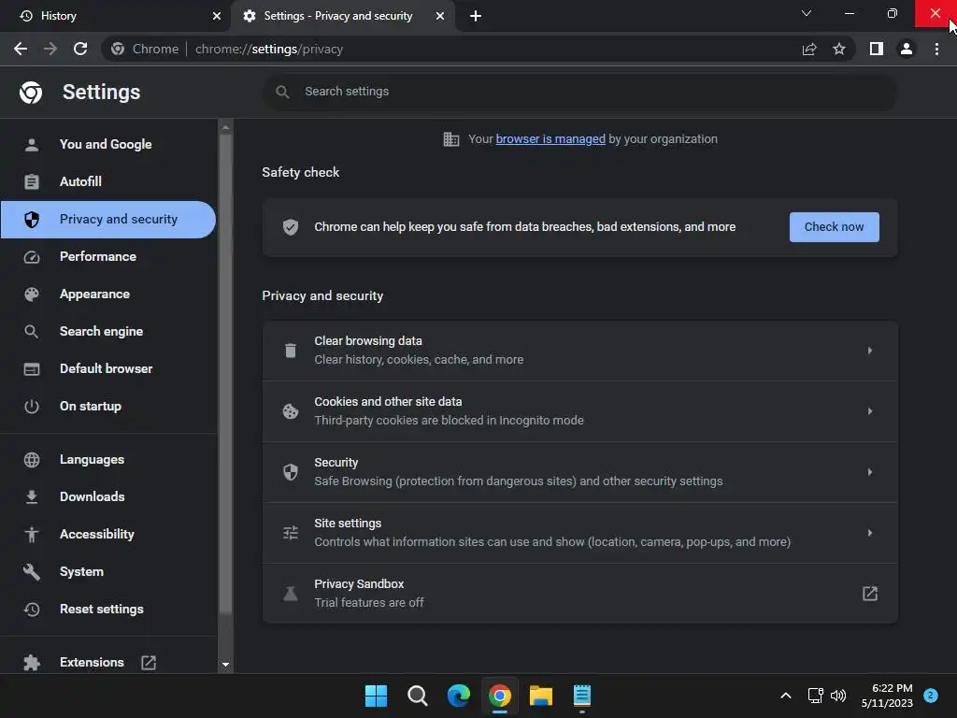Open System settings

[108, 571]
